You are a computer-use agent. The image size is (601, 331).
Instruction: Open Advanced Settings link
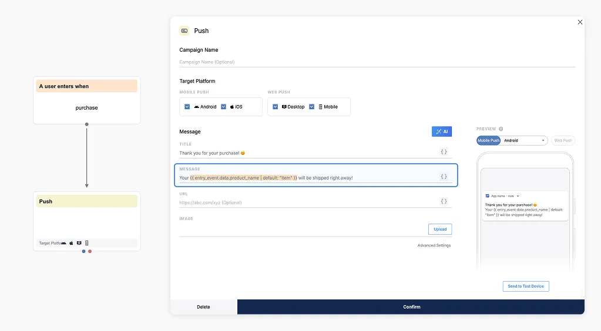click(x=434, y=245)
